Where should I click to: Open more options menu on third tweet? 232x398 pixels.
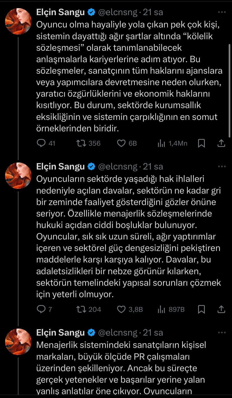pyautogui.click(x=222, y=332)
